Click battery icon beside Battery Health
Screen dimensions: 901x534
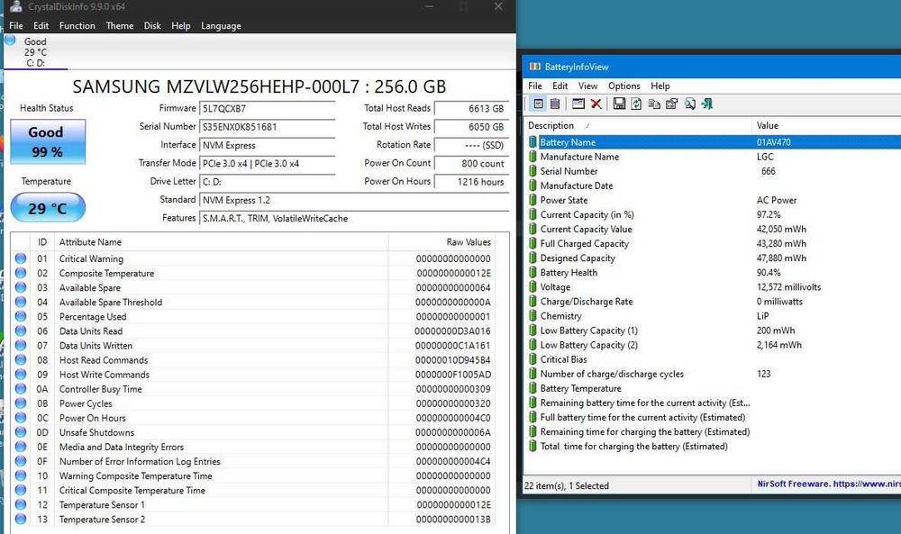(532, 273)
